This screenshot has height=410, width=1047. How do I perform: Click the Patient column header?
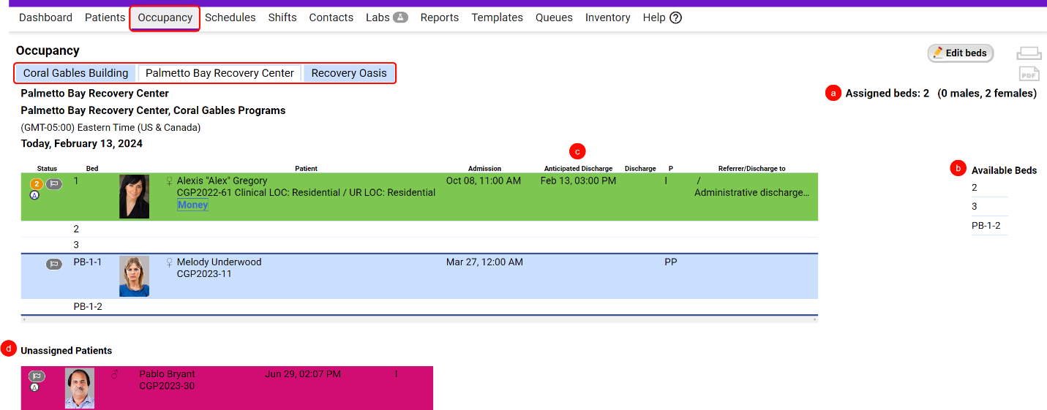tap(306, 169)
